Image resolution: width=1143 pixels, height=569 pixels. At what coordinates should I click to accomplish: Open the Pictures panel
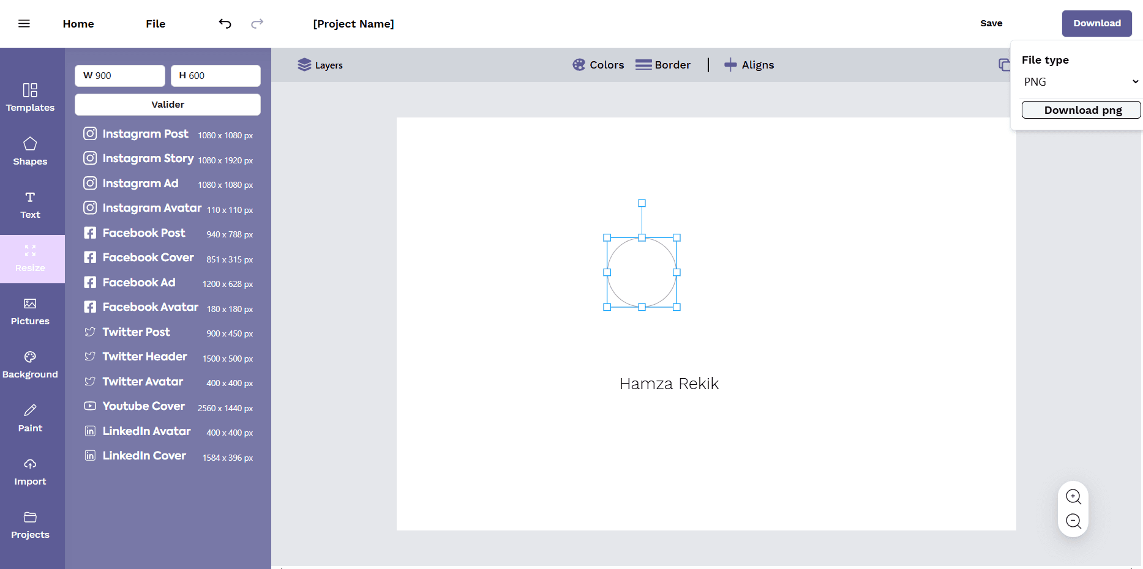[x=30, y=311]
